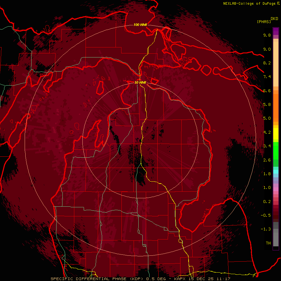Click the yellow segment of the color bar
Image resolution: width=281 pixels, height=281 pixels.
(x=276, y=134)
